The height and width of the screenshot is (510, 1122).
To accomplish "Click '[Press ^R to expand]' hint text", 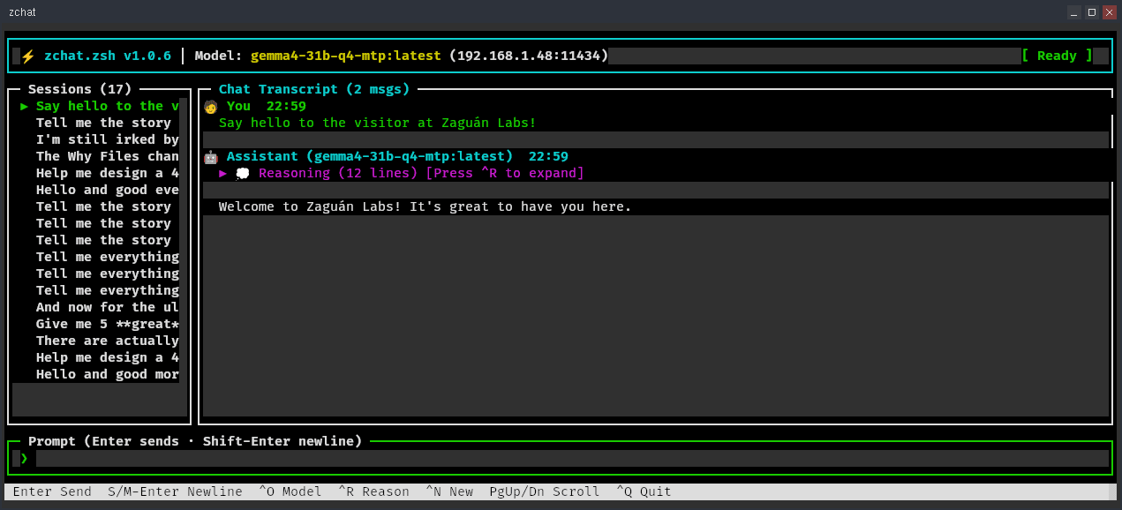I will click(505, 173).
